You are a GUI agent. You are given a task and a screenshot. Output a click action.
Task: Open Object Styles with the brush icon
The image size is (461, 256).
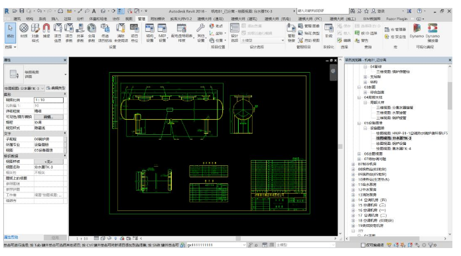(x=35, y=32)
